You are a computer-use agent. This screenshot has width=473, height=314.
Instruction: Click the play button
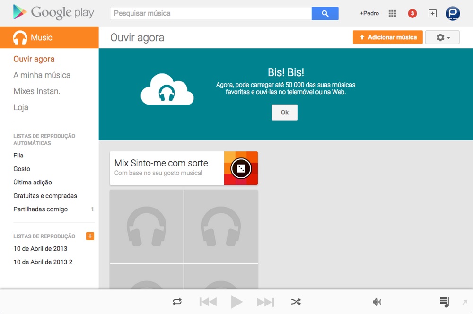pos(236,302)
